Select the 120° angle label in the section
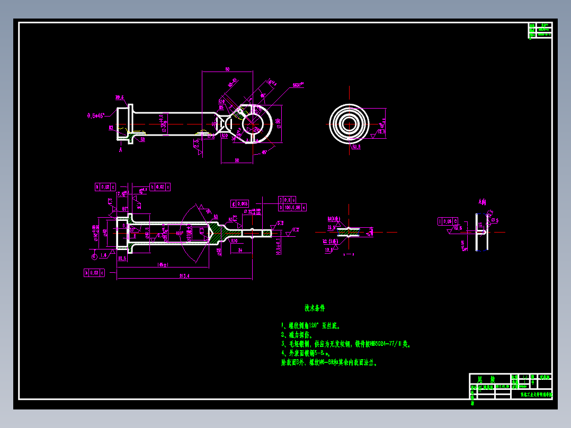Image resolution: width=571 pixels, height=428 pixels. point(180,234)
